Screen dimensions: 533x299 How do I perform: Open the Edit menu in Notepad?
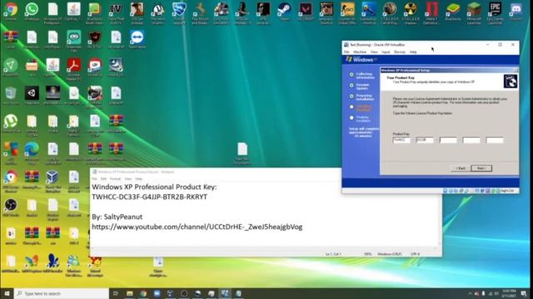(x=103, y=179)
